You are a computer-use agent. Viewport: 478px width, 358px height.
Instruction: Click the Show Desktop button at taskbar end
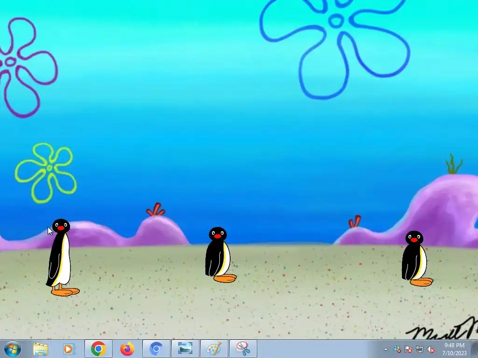(x=475, y=349)
